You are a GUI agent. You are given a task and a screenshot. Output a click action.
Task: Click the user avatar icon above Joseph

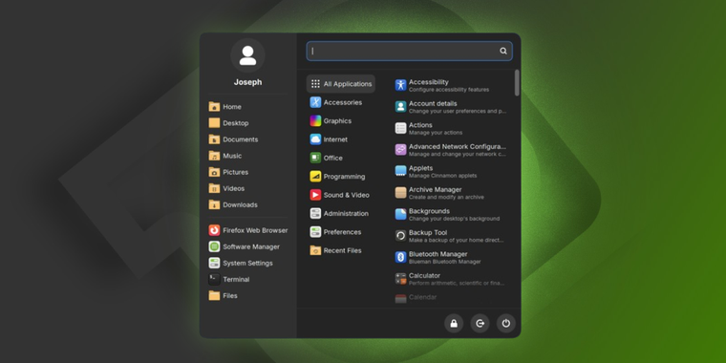(x=247, y=55)
